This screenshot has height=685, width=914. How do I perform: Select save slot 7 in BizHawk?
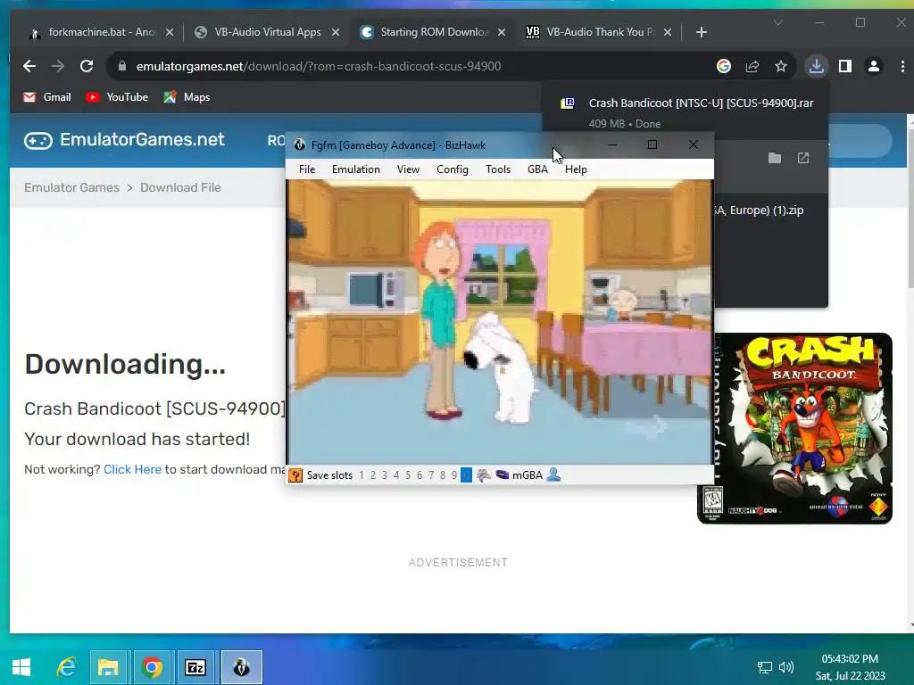click(431, 475)
